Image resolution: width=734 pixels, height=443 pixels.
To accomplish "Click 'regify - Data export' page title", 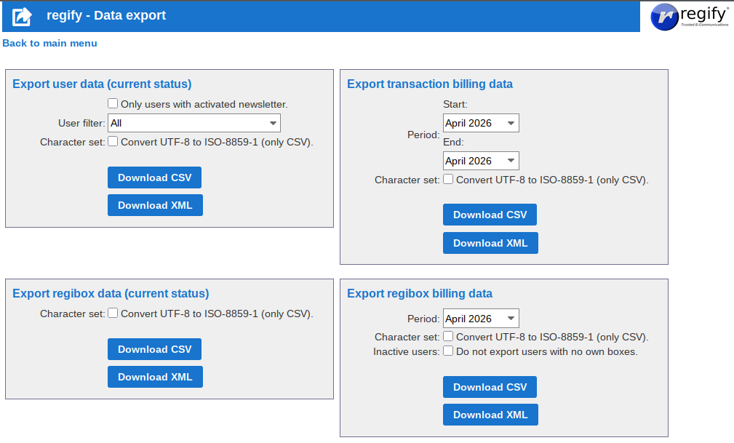I will (x=106, y=15).
